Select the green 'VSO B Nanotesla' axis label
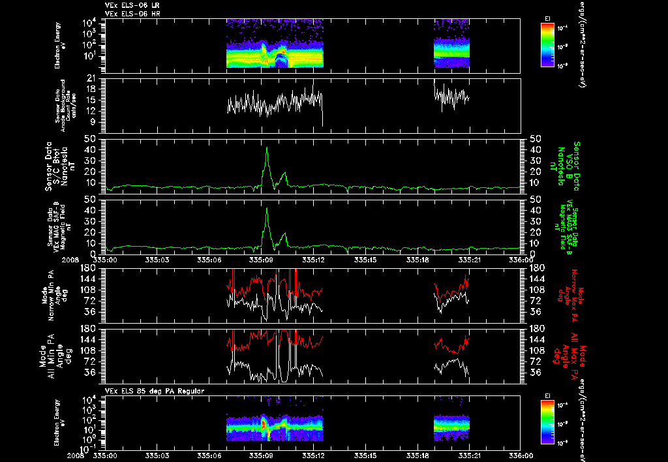Viewport: 668px width, 462px height. click(x=565, y=166)
